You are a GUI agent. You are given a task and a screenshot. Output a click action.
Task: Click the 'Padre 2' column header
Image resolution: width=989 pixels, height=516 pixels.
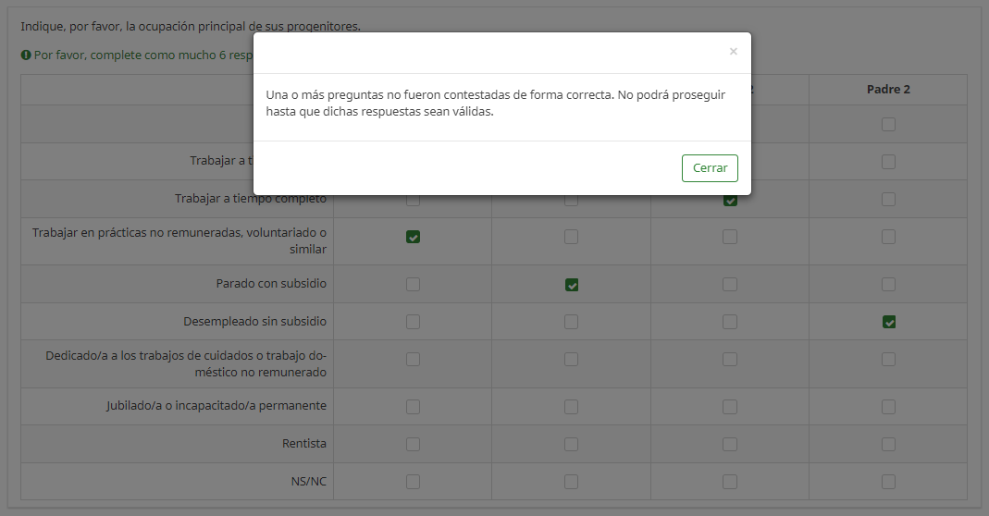point(888,90)
